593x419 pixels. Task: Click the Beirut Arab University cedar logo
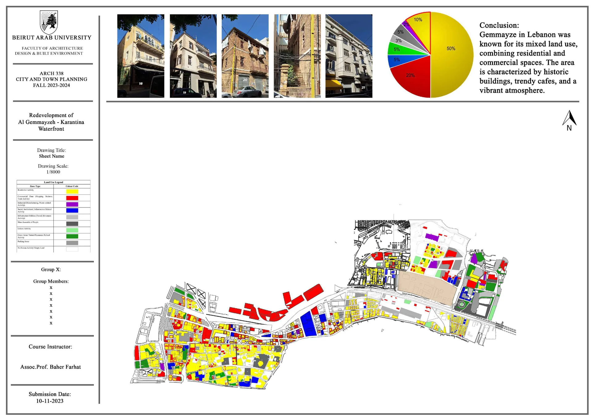point(49,22)
